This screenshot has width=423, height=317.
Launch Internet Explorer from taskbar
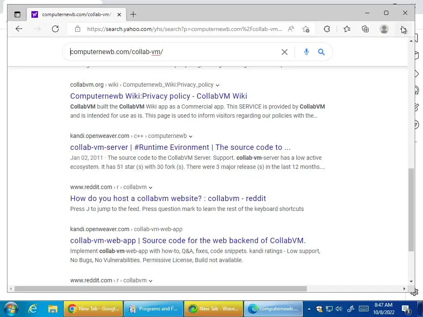[x=33, y=309]
